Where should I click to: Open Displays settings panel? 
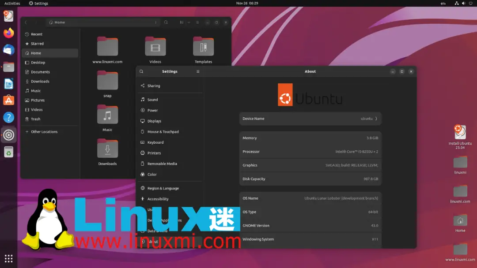[x=170, y=121]
